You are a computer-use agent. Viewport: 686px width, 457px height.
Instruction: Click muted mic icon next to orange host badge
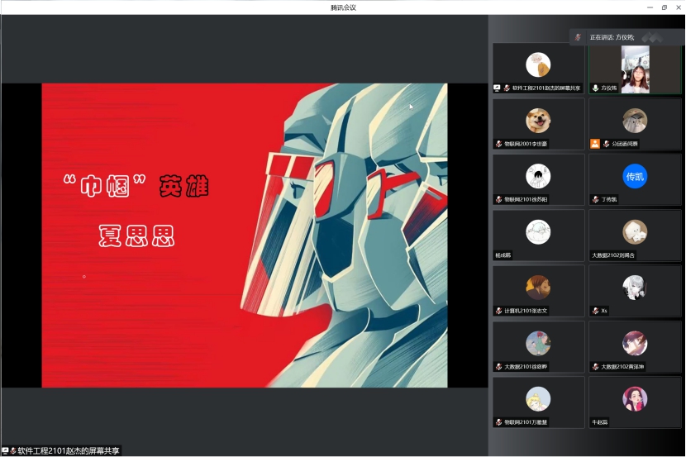pyautogui.click(x=607, y=144)
